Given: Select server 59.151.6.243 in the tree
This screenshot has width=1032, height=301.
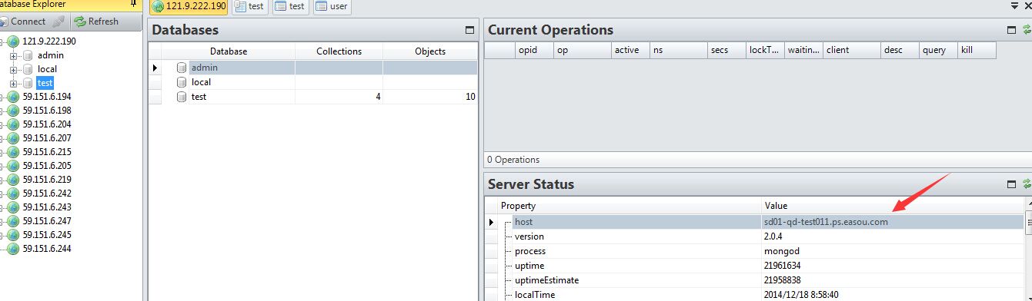Looking at the screenshot, I should click(x=47, y=207).
